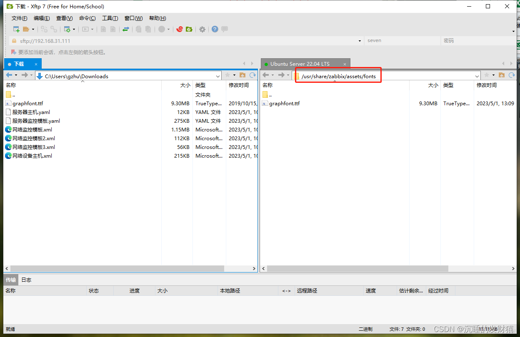This screenshot has height=337, width=520.
Task: Expand the remote path /usr/share/zabbix/assets/fonts dropdown
Action: [477, 76]
